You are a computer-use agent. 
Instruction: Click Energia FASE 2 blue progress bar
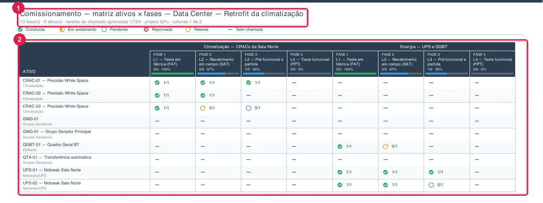click(x=400, y=73)
